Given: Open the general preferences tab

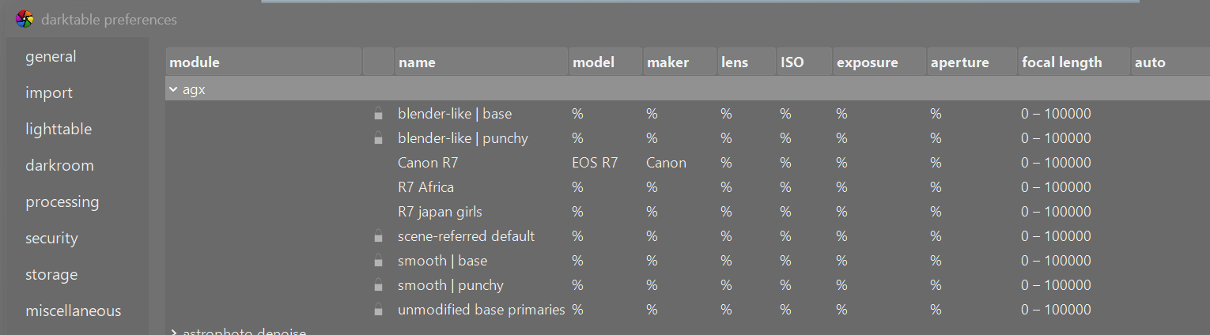Looking at the screenshot, I should click(x=51, y=57).
